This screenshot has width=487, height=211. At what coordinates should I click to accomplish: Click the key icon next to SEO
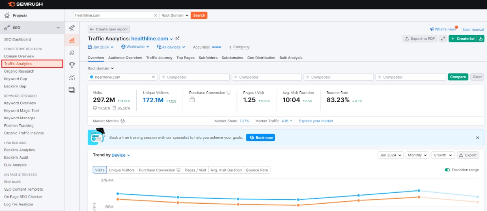[7, 28]
